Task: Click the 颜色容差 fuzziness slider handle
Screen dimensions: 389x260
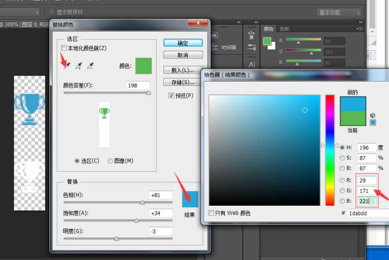Action: 148,93
